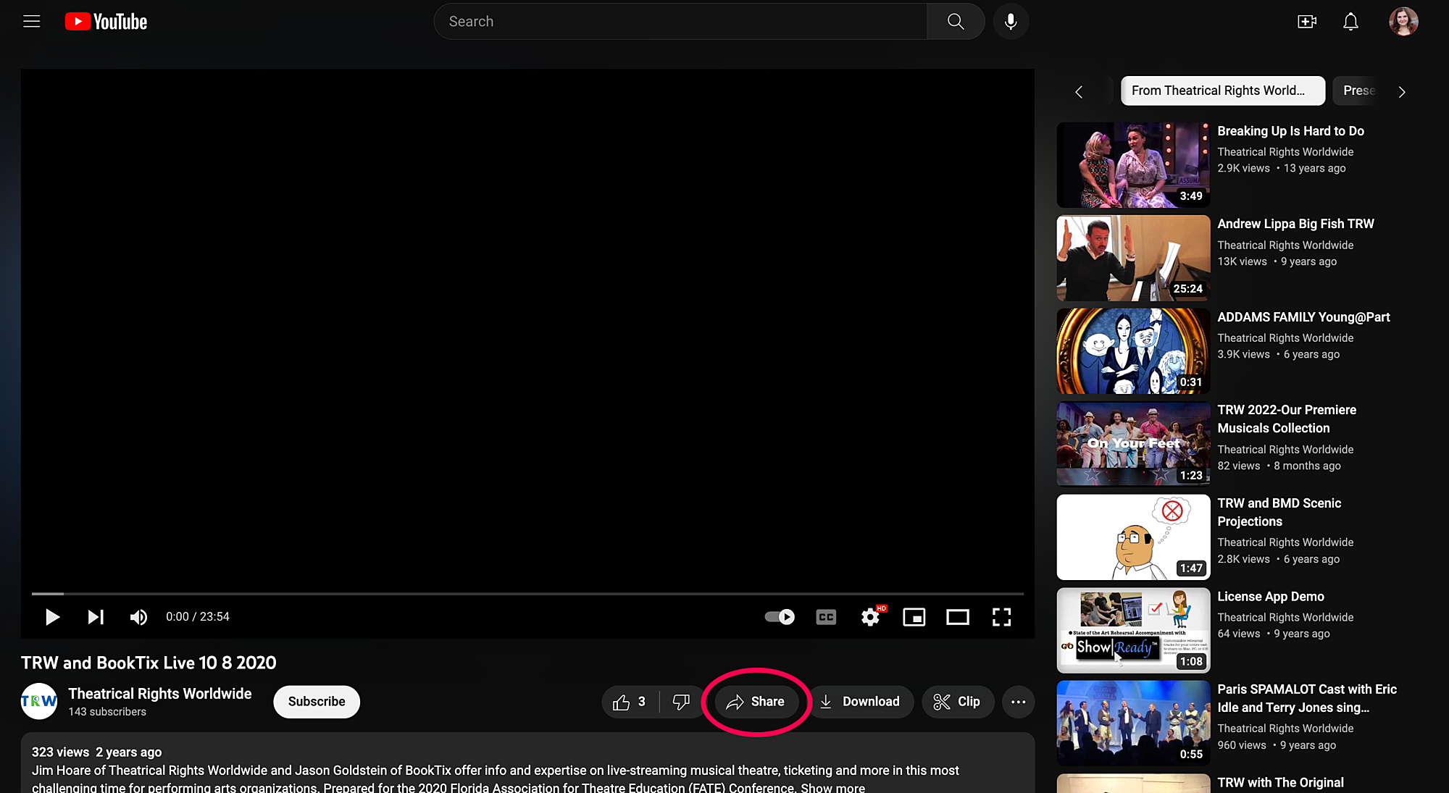Open the scenic projections cartoon thumbnail
Image resolution: width=1449 pixels, height=793 pixels.
click(x=1133, y=537)
